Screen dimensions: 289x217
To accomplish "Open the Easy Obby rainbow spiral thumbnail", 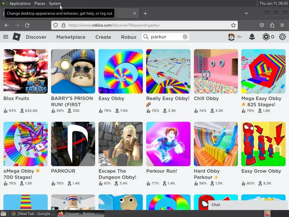I will coord(121,71).
